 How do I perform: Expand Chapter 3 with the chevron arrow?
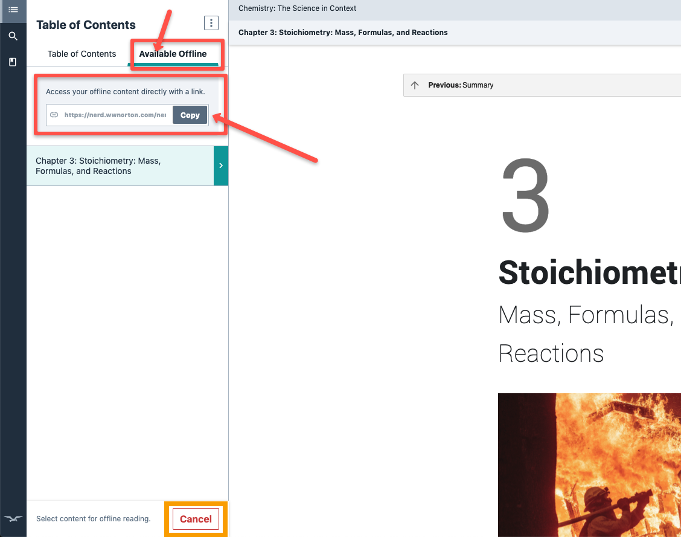coord(220,166)
